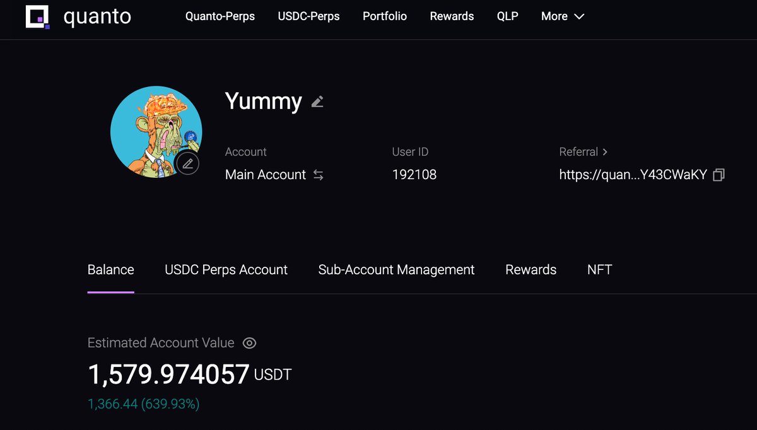The width and height of the screenshot is (757, 430).
Task: Open the Referral details arrow
Action: pos(605,152)
